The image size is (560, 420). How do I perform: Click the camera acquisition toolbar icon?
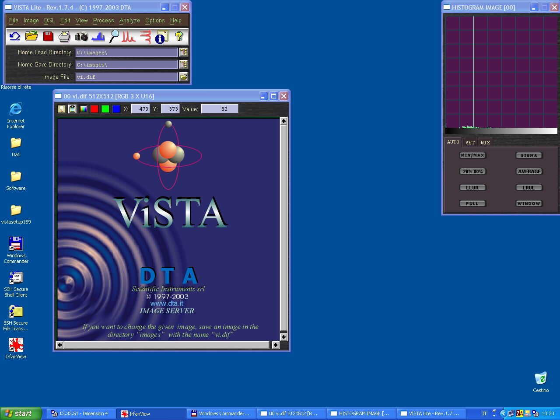coord(81,37)
